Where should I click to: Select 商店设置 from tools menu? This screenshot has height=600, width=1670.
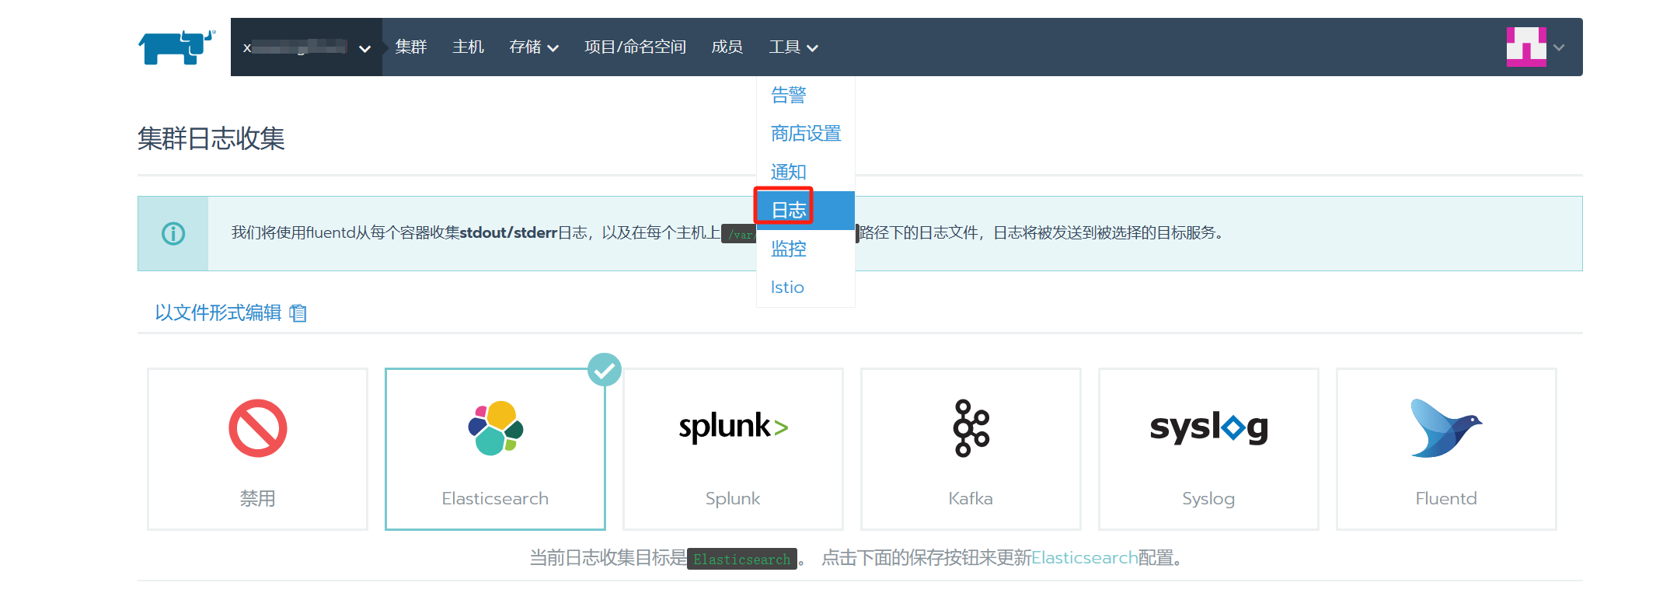pyautogui.click(x=806, y=134)
